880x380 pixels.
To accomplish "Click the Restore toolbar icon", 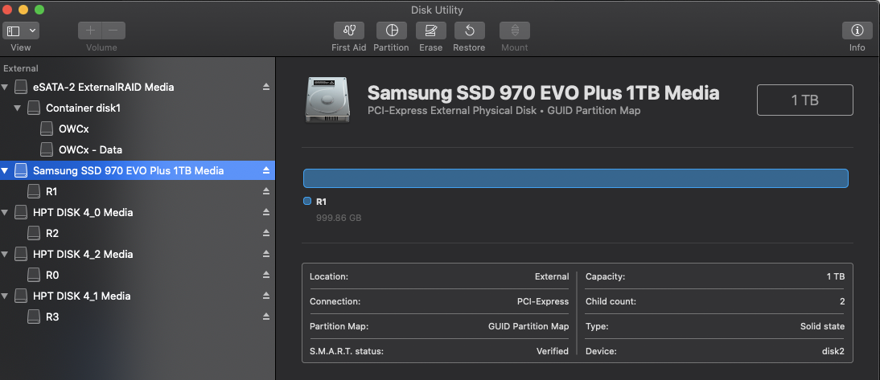I will (469, 31).
